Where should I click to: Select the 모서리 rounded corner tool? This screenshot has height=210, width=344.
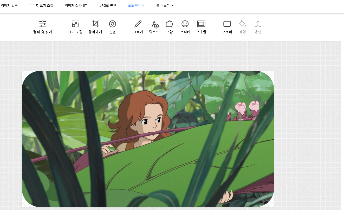point(227,27)
